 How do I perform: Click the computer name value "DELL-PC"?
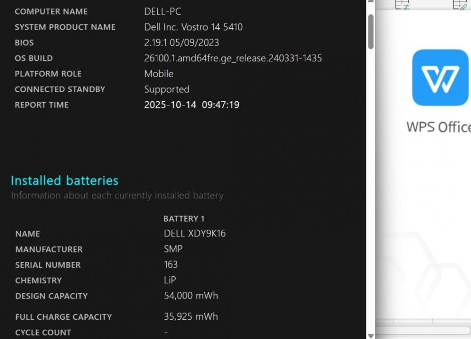click(162, 11)
